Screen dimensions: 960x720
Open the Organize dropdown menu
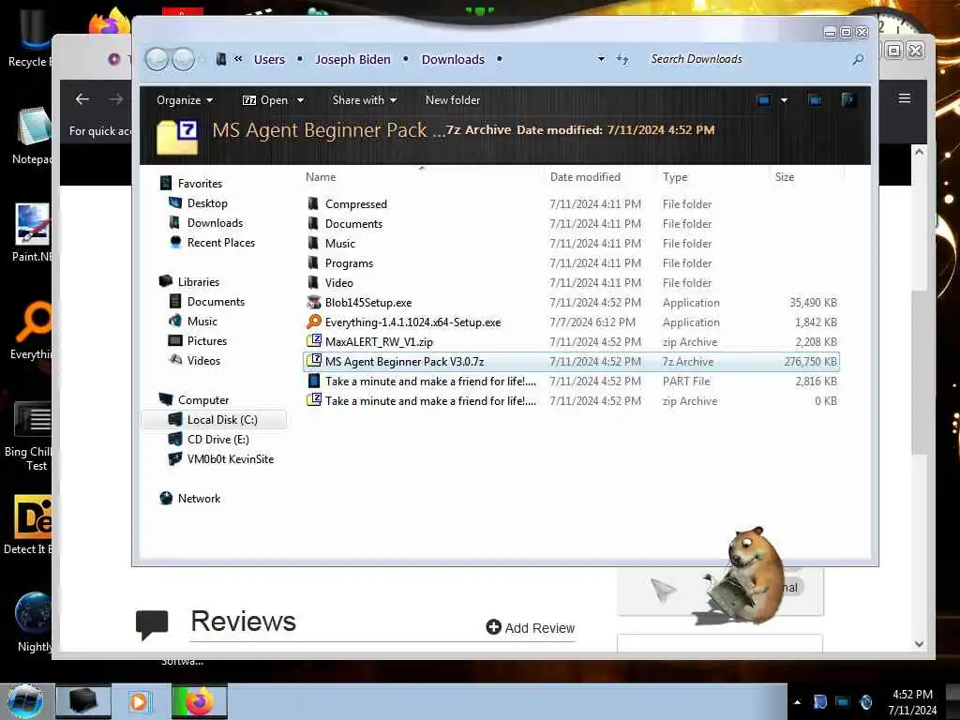coord(185,99)
